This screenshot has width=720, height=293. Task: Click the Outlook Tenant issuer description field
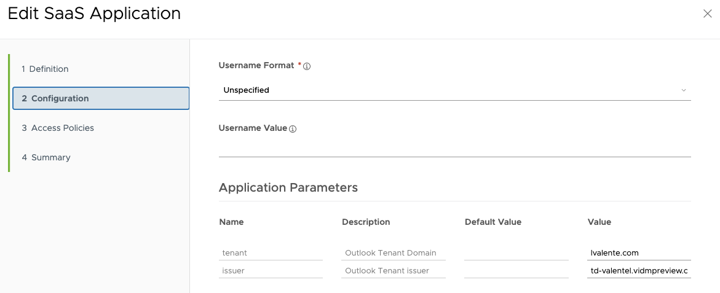[394, 270]
